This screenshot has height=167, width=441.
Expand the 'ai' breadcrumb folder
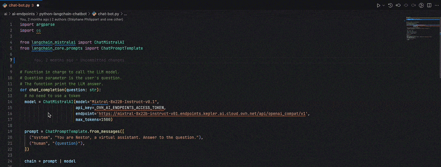pyautogui.click(x=6, y=14)
